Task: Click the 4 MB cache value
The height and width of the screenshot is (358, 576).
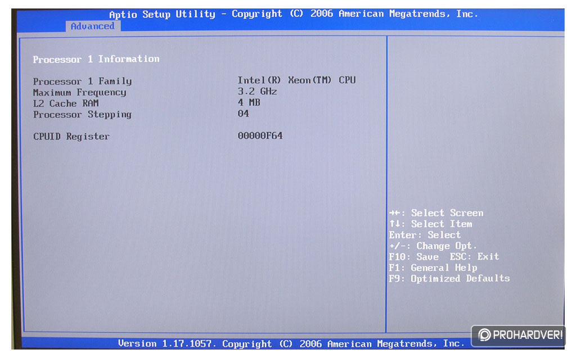Action: coord(249,102)
